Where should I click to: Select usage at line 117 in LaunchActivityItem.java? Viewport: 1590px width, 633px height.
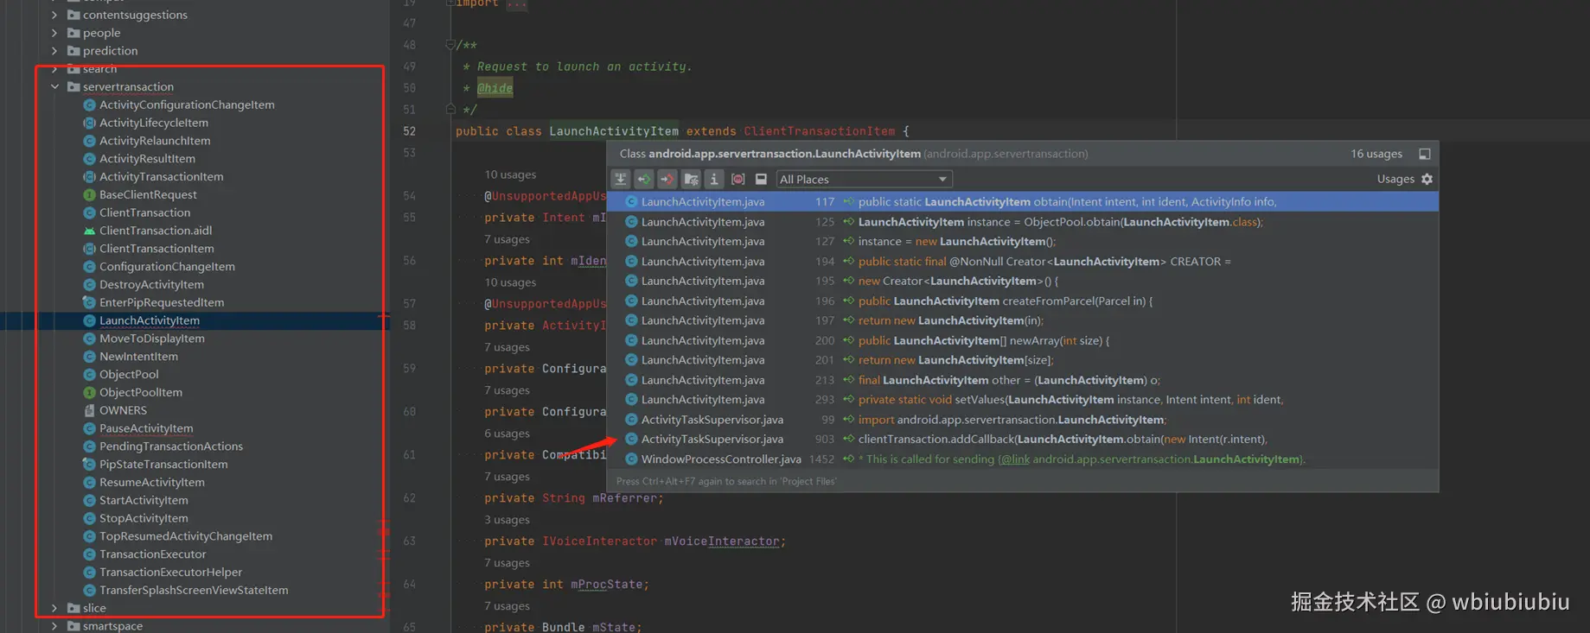click(x=1023, y=201)
